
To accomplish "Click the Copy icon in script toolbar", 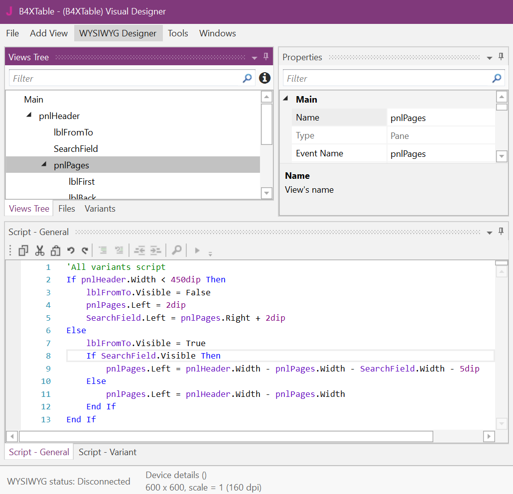I will [23, 250].
